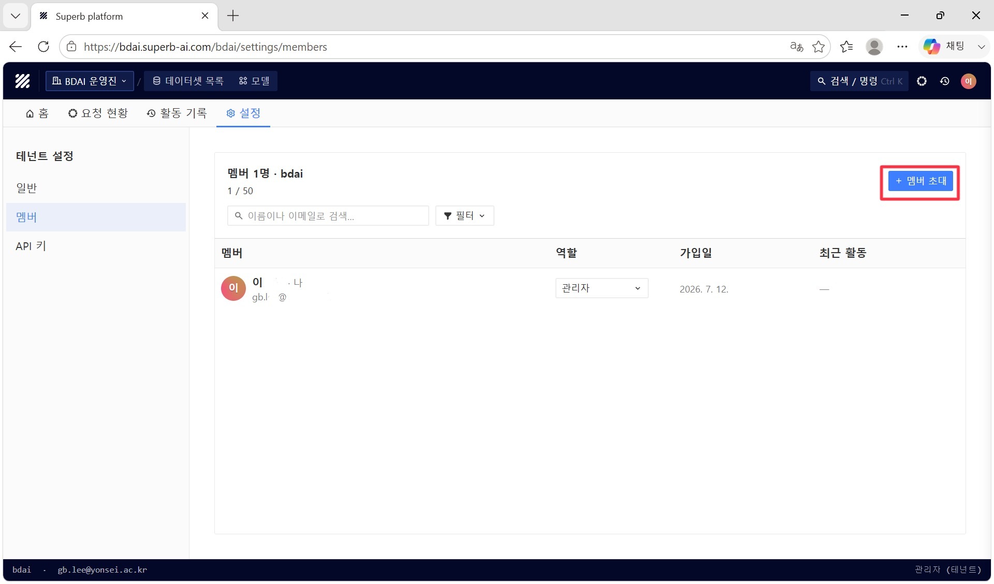Select the Superb platform browser tab
Viewport: 994px width, 584px height.
tap(124, 16)
